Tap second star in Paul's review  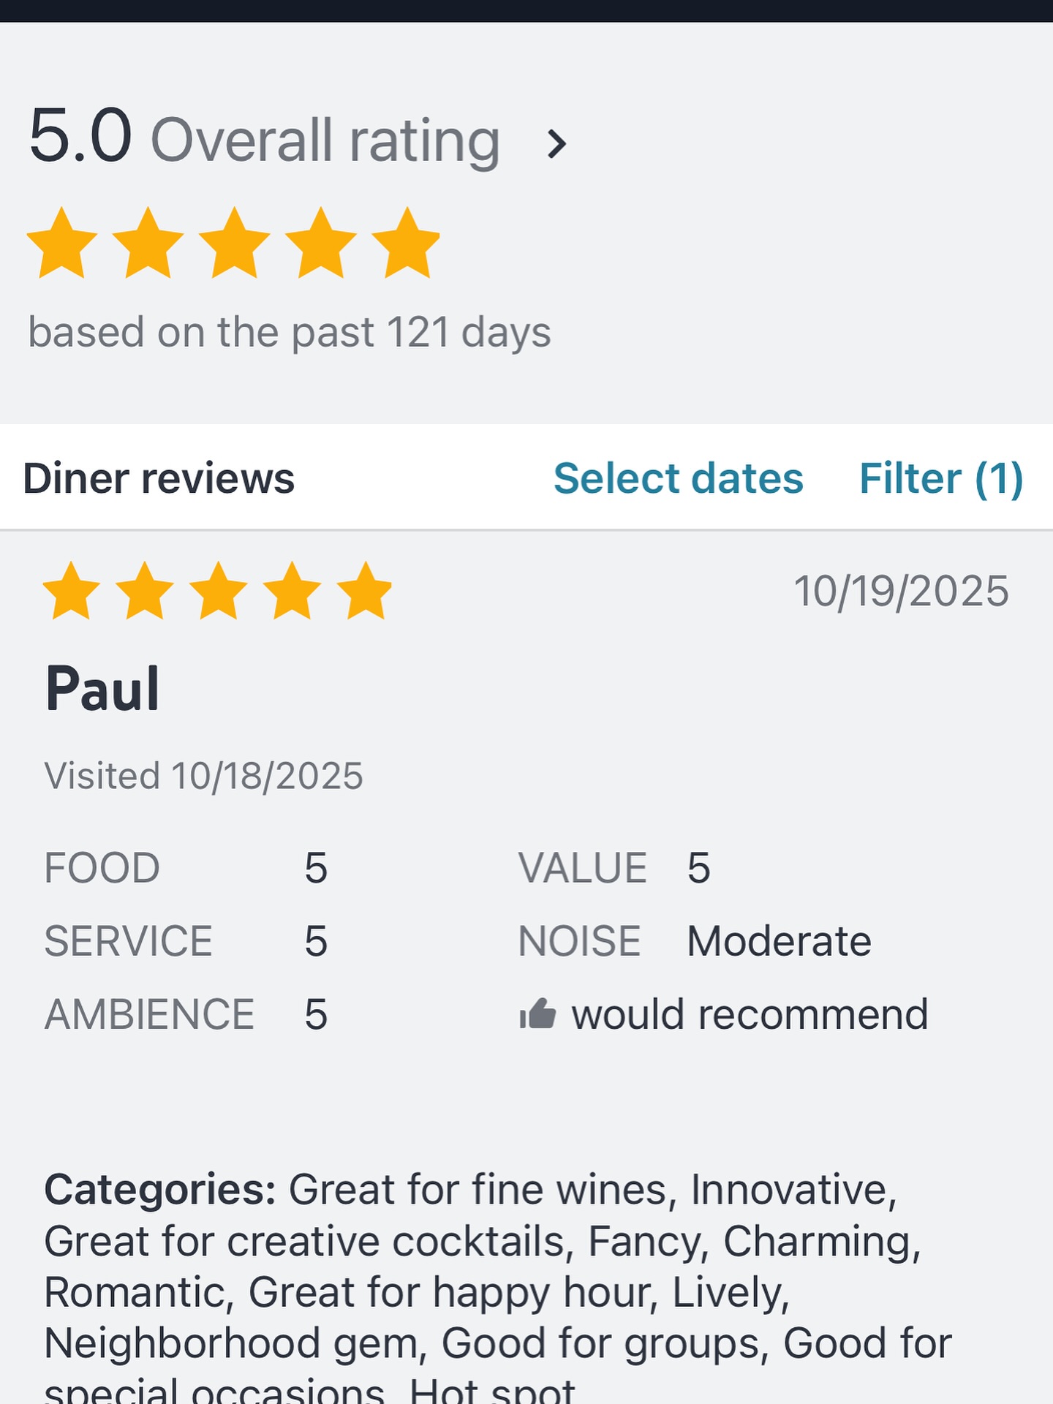point(145,591)
